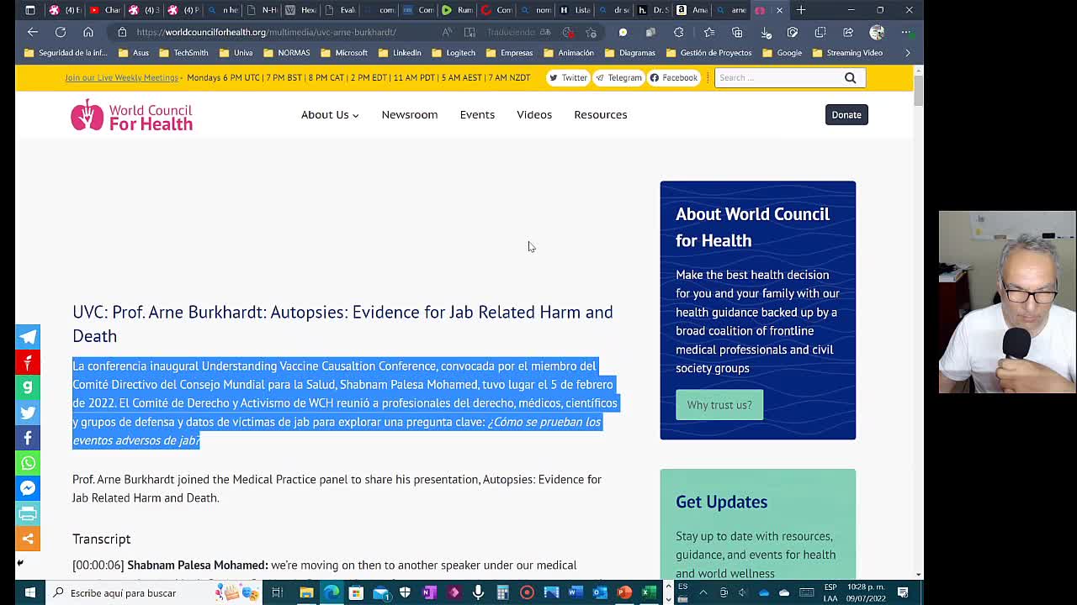Click Why trust us? button
This screenshot has height=605, width=1077.
pos(719,405)
